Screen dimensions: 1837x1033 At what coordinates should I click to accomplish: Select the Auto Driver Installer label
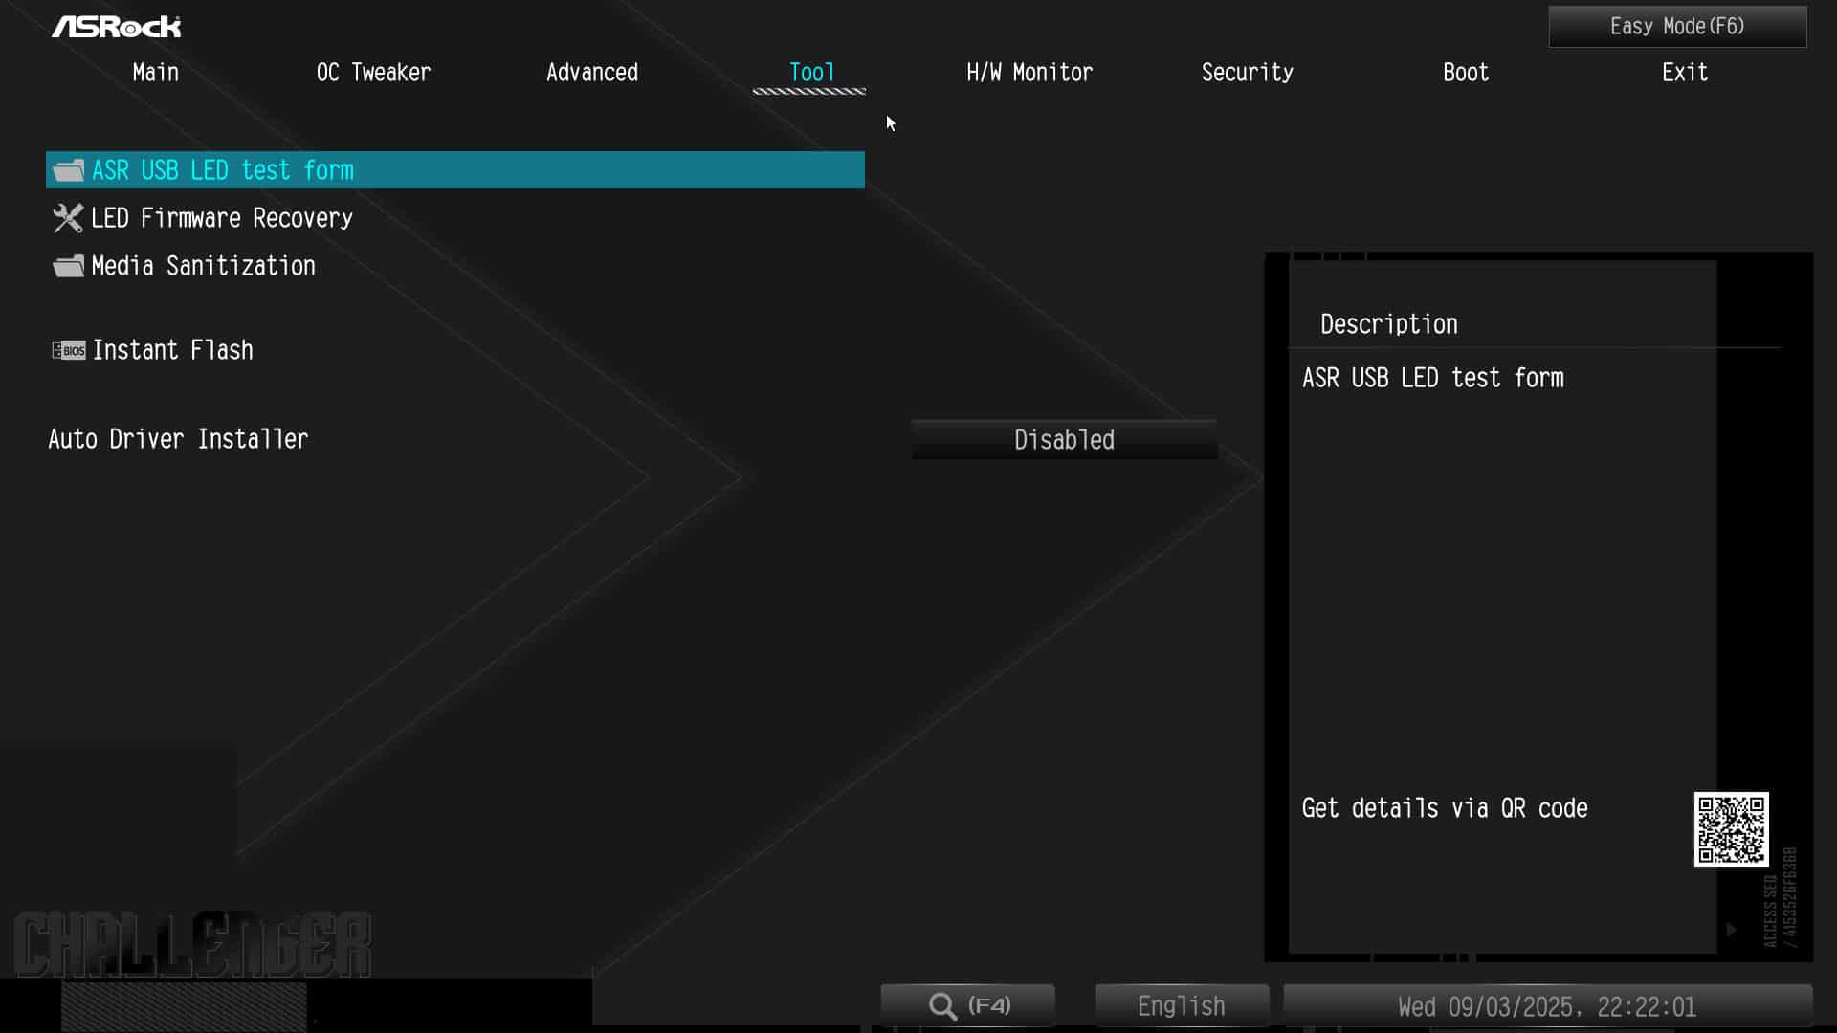tap(178, 439)
